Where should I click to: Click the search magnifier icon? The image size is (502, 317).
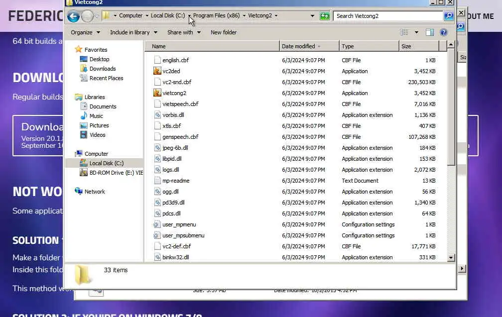pos(449,15)
